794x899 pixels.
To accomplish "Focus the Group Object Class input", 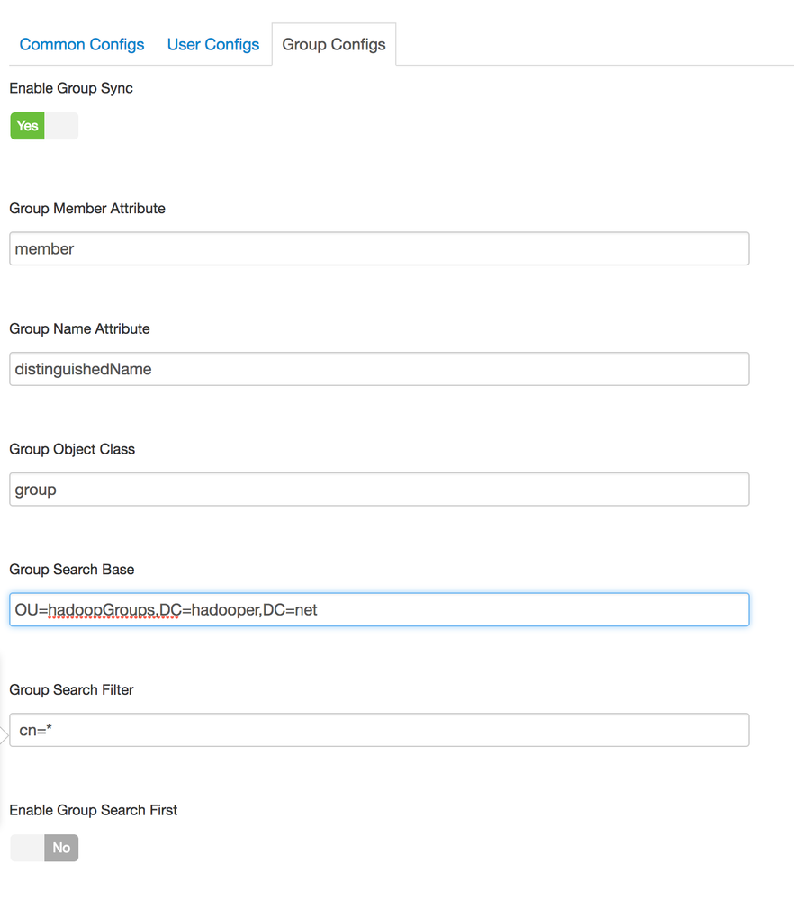I will tap(379, 490).
